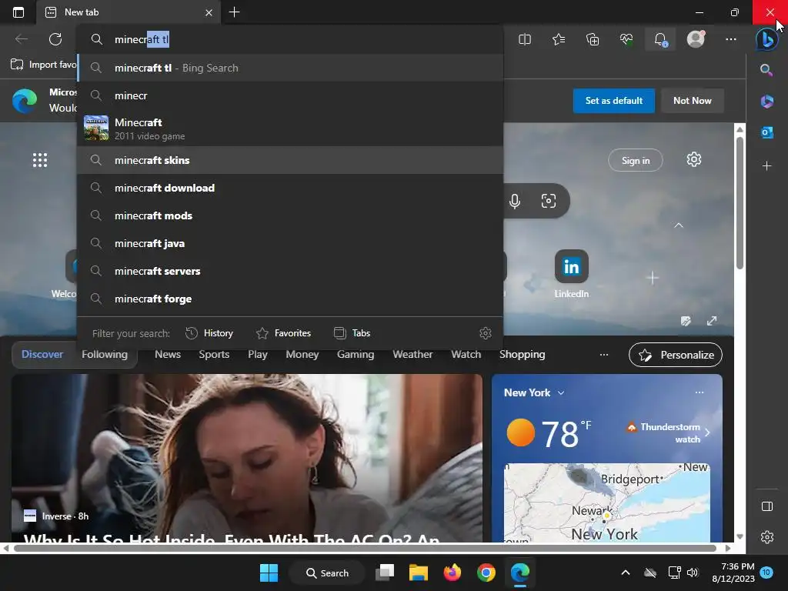Select 'minecraft tl - Bing Search' suggestion
The width and height of the screenshot is (788, 591).
(x=290, y=68)
